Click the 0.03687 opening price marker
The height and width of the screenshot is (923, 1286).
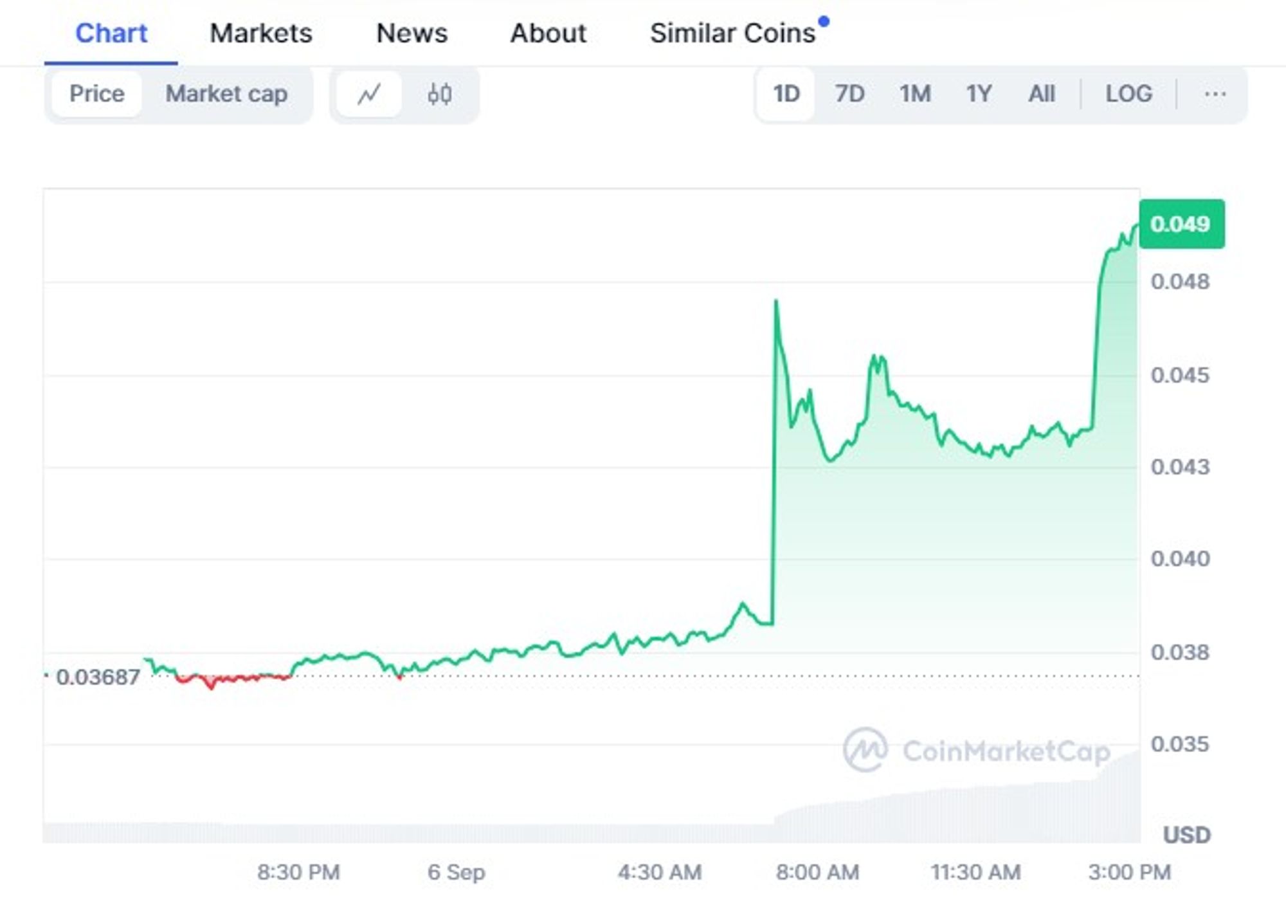click(x=98, y=677)
